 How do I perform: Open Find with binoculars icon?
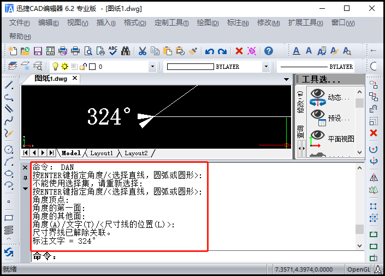pyautogui.click(x=126, y=51)
